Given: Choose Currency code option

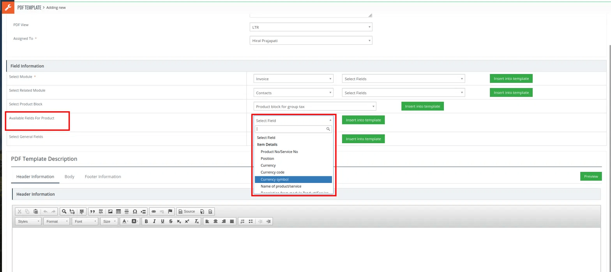Looking at the screenshot, I should [293, 172].
